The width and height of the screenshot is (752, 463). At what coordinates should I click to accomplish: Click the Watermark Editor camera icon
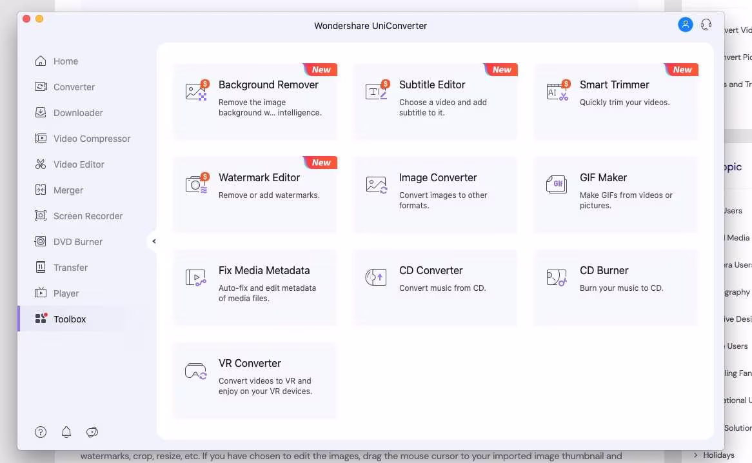tap(197, 184)
